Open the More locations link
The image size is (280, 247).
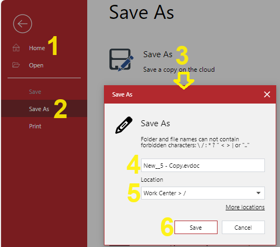245,207
